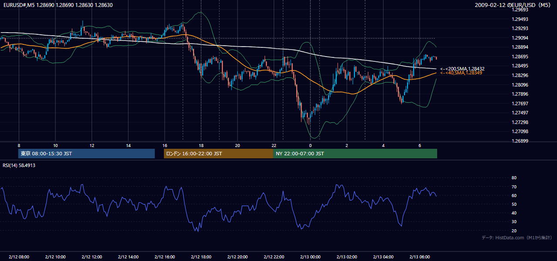Click the 2/13 02:00 bottom time label

tap(346, 257)
